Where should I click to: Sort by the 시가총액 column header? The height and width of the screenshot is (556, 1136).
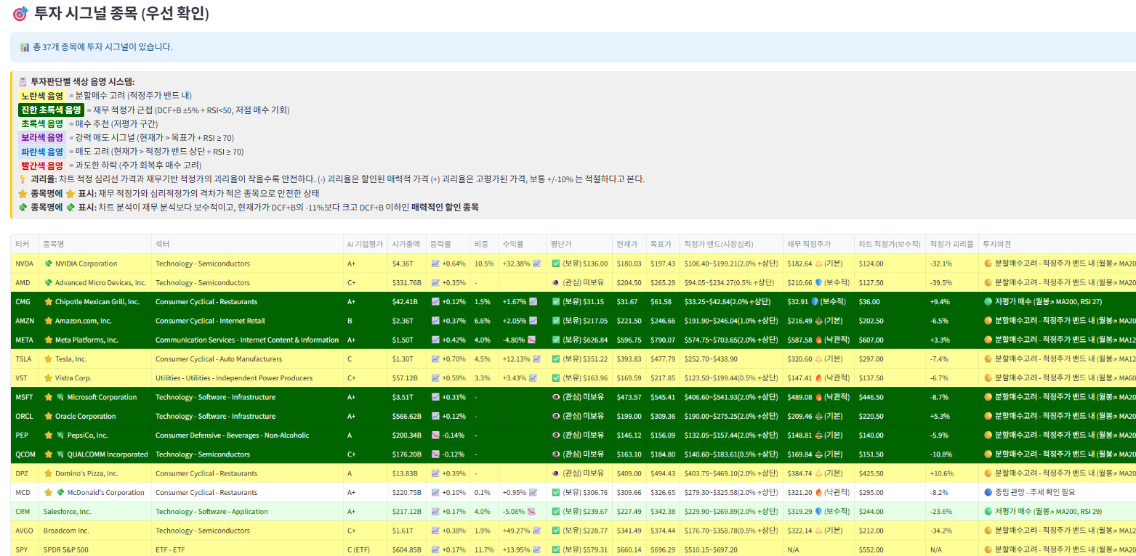pos(406,244)
